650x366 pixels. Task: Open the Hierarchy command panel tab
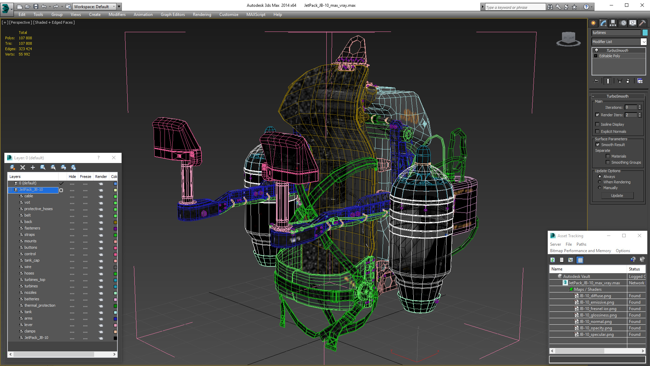click(613, 23)
